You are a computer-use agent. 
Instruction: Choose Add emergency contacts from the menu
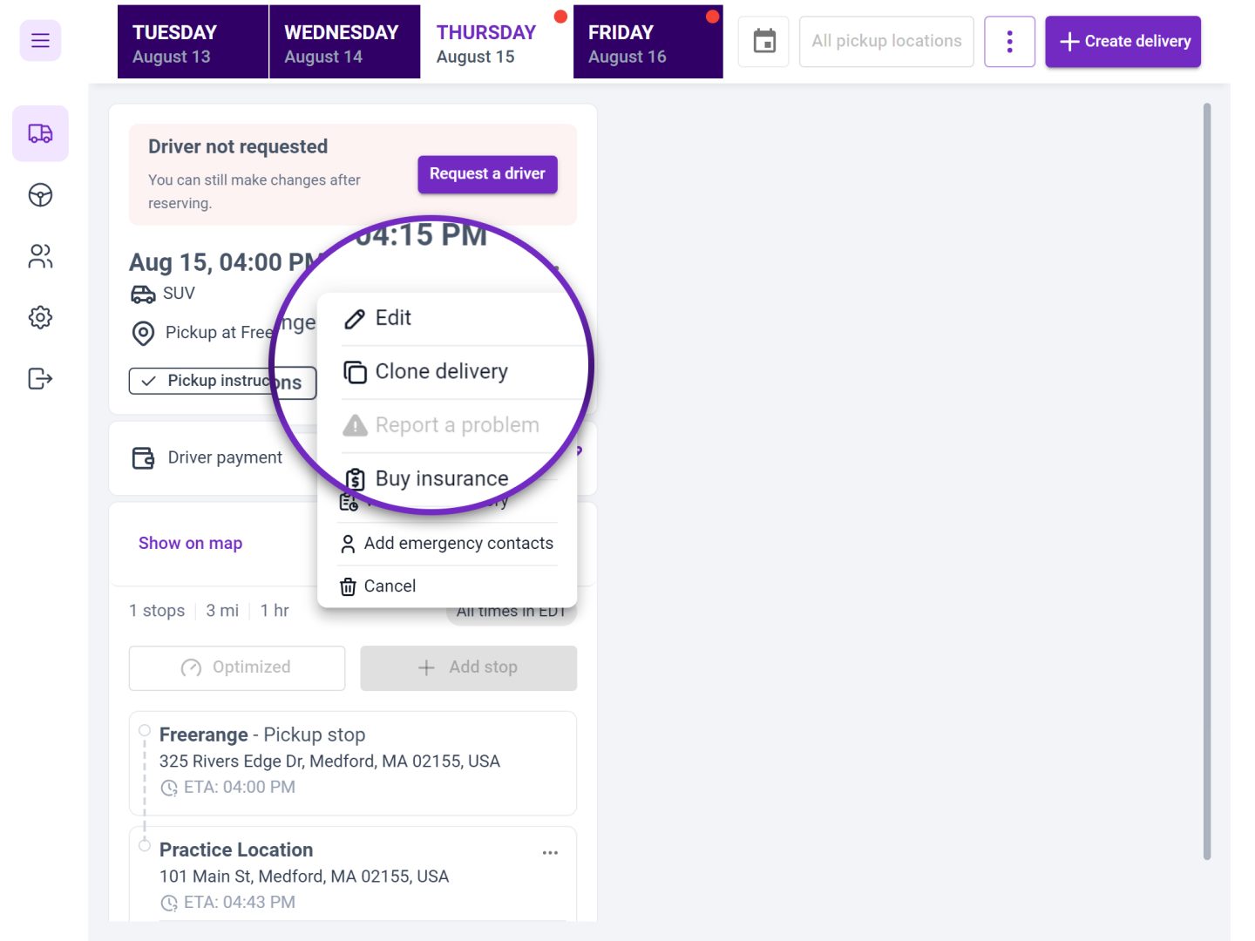[458, 543]
